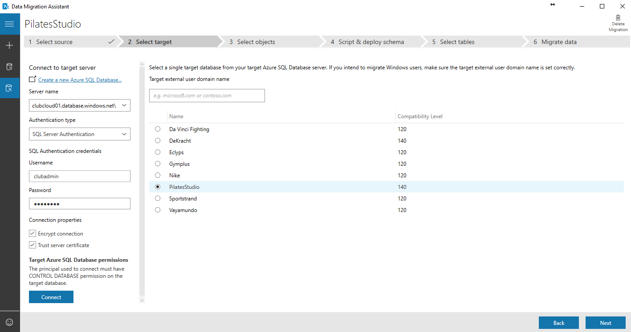Click the Target external user domain name field
This screenshot has height=332, width=631.
point(207,96)
